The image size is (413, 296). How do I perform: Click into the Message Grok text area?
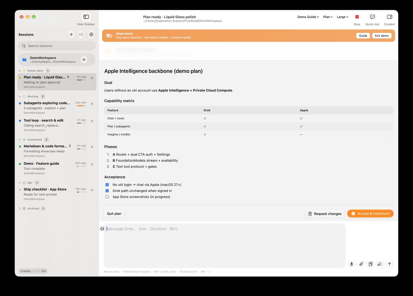click(x=225, y=246)
